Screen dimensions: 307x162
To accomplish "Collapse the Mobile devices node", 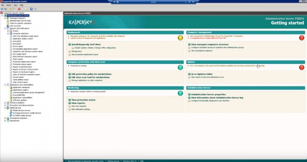I will click(x=5, y=108).
